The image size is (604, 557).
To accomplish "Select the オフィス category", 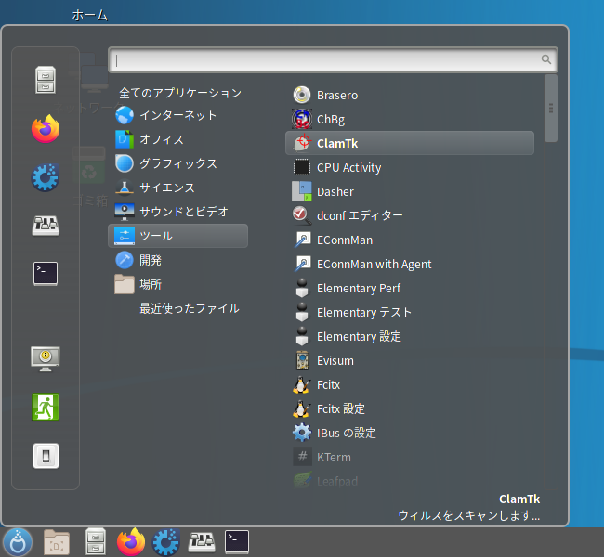I will [x=177, y=139].
